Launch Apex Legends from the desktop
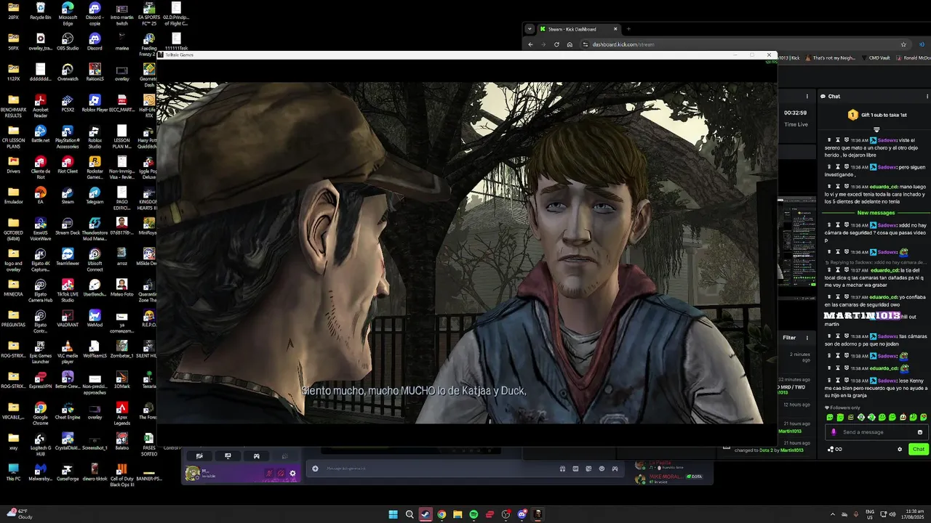Screen dimensions: 931x523 click(x=121, y=412)
